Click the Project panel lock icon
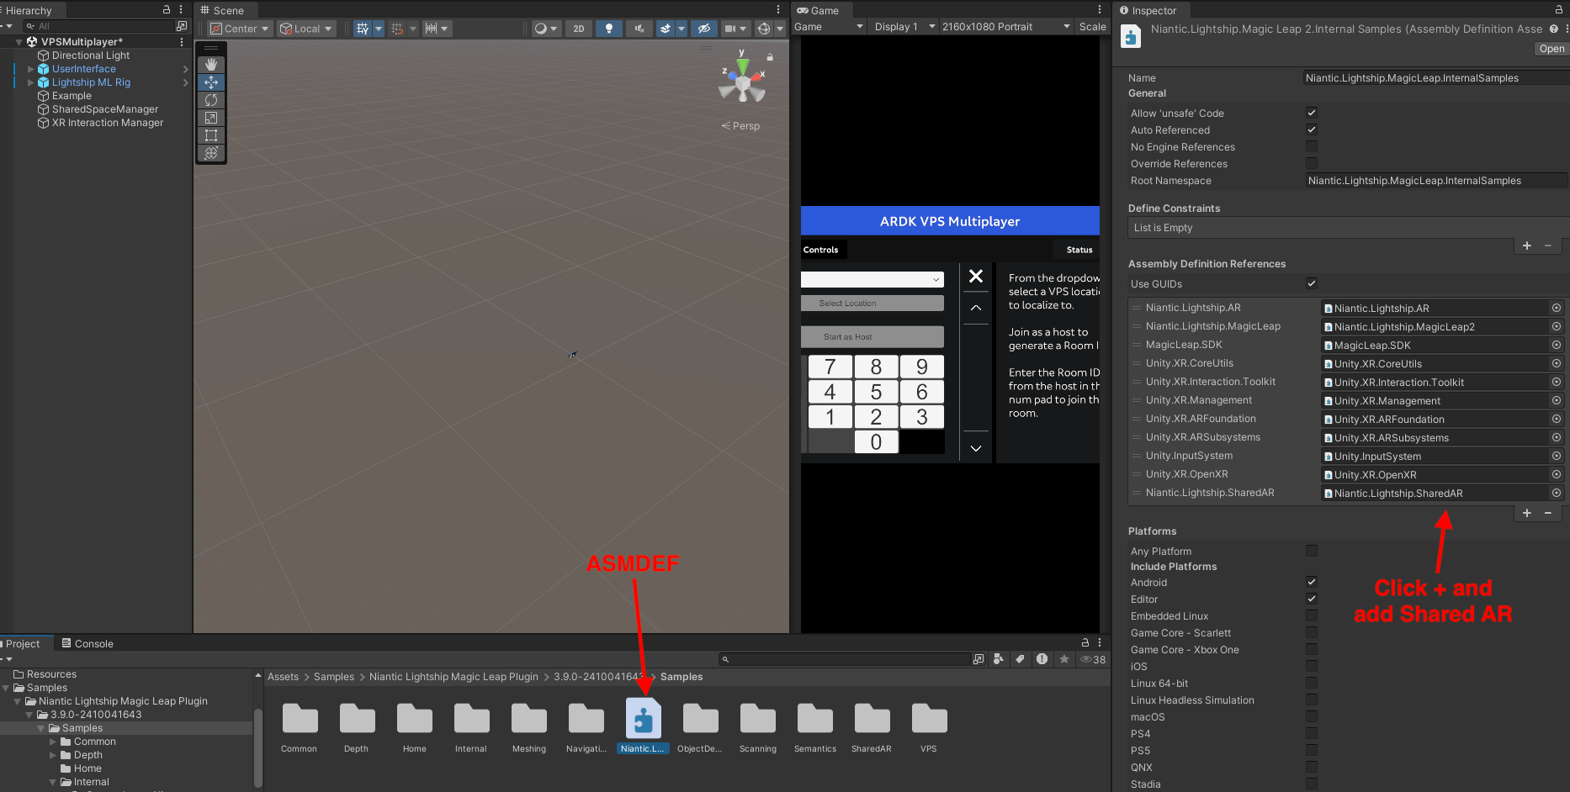 (x=1085, y=642)
